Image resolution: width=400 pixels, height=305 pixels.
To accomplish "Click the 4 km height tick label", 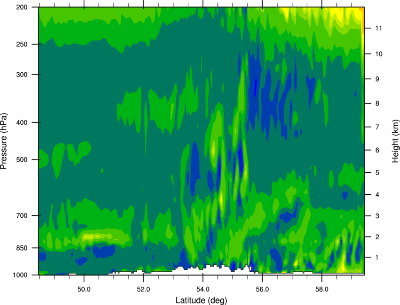I will click(x=377, y=195).
